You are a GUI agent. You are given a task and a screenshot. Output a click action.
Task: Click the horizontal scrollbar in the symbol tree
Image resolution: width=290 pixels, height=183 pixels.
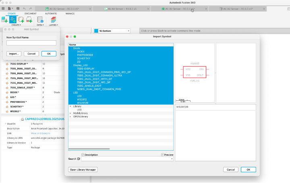tap(89, 149)
